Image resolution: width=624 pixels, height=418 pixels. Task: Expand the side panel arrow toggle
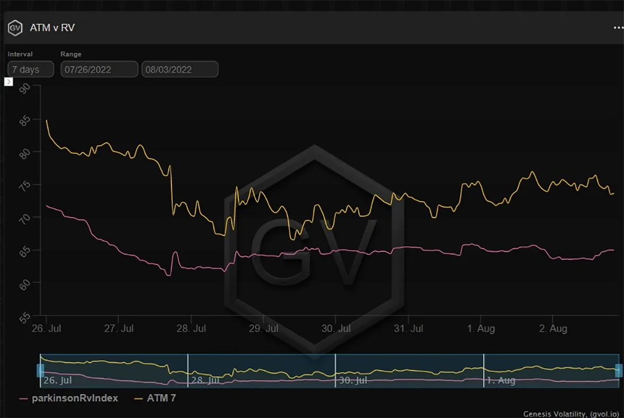[8, 82]
